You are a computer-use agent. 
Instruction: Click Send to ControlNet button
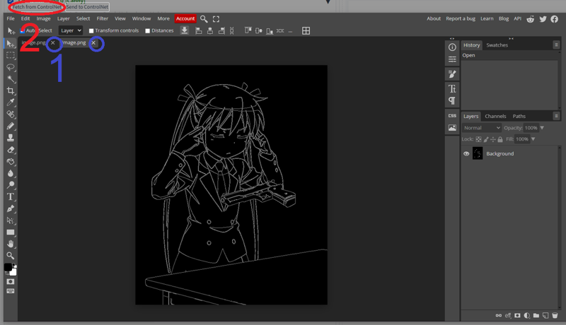(87, 7)
